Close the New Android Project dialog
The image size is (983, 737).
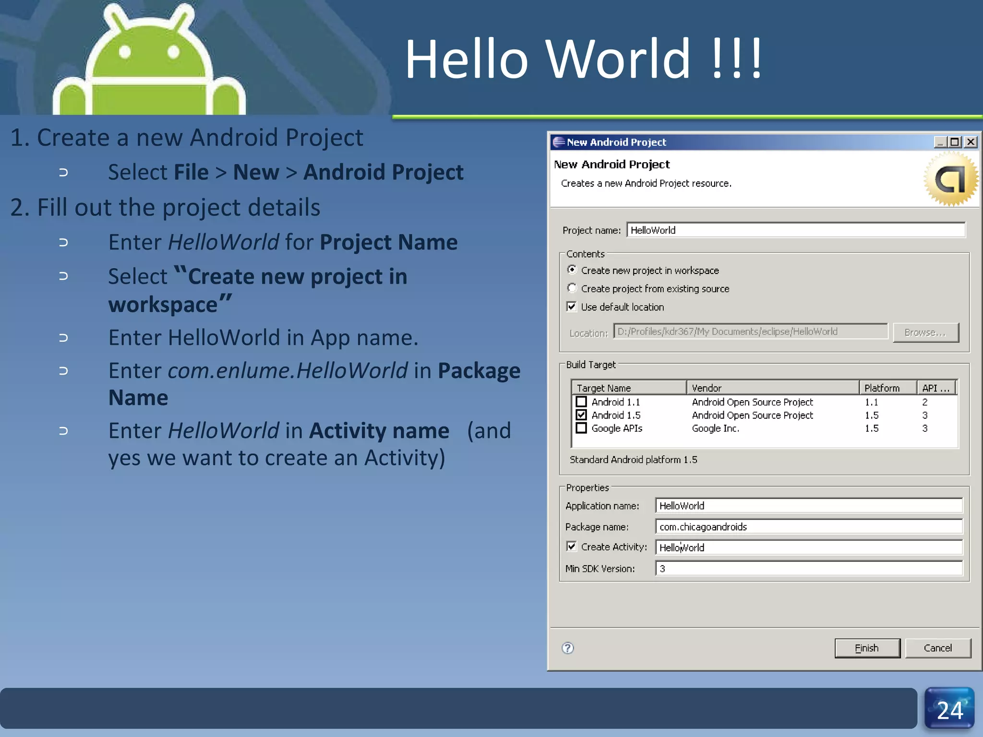click(971, 142)
